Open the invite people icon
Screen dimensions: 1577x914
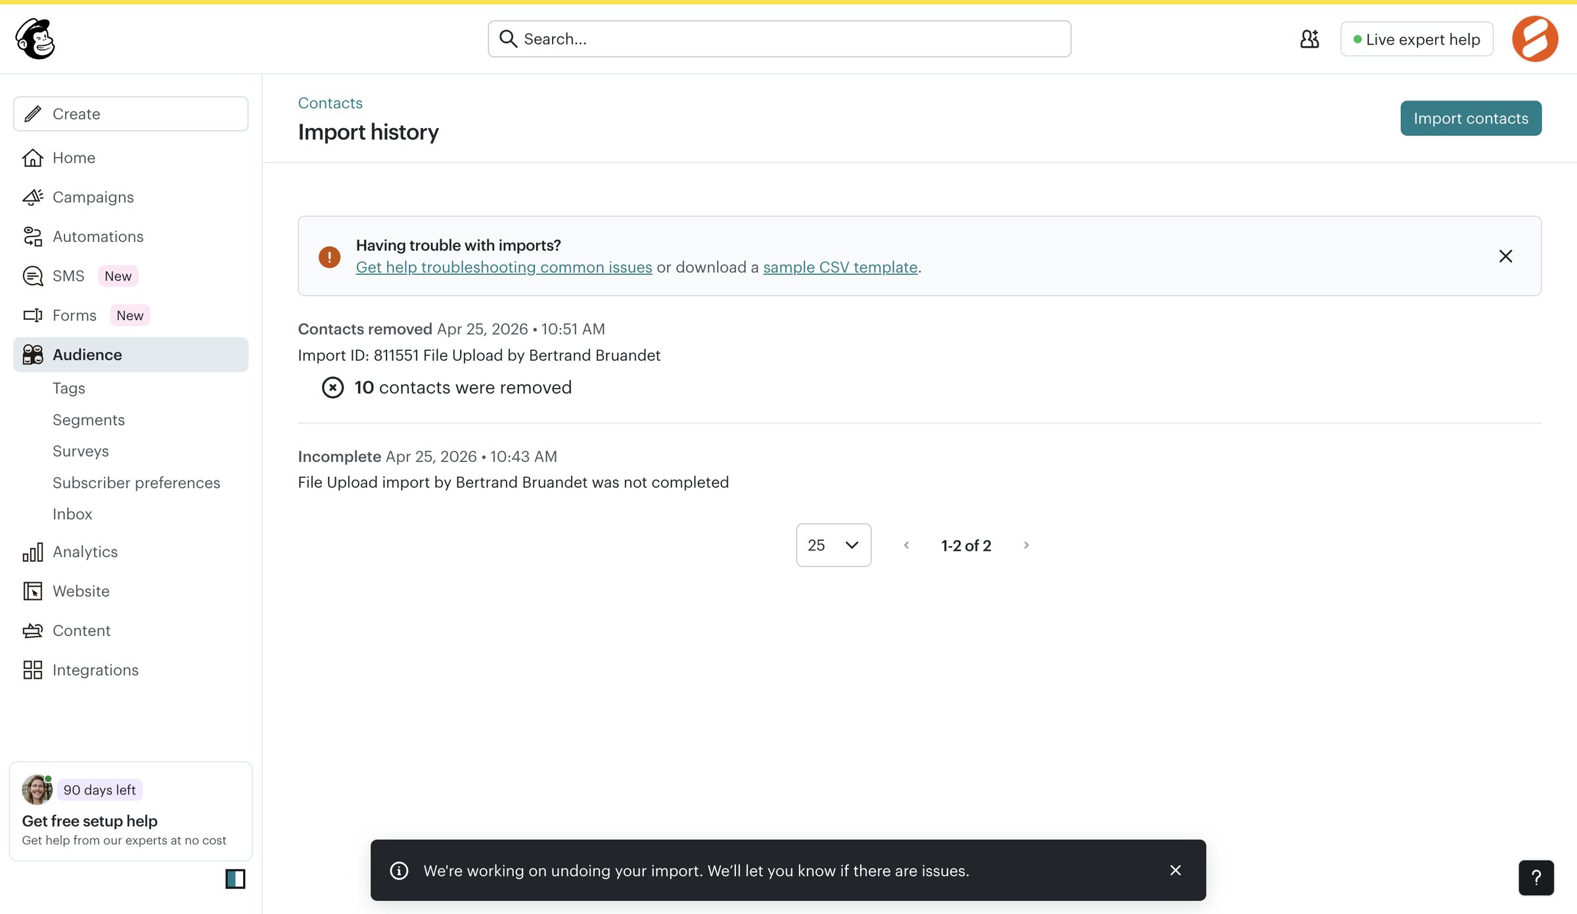click(x=1310, y=39)
